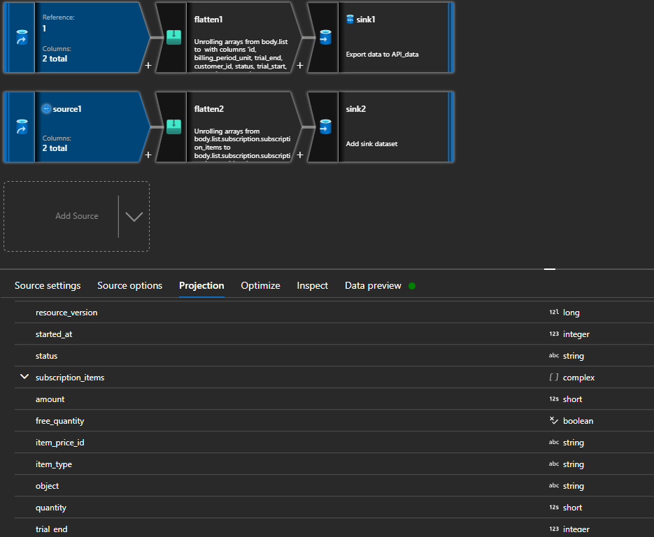
Task: Open the Add Source dropdown arrow
Action: pos(134,216)
